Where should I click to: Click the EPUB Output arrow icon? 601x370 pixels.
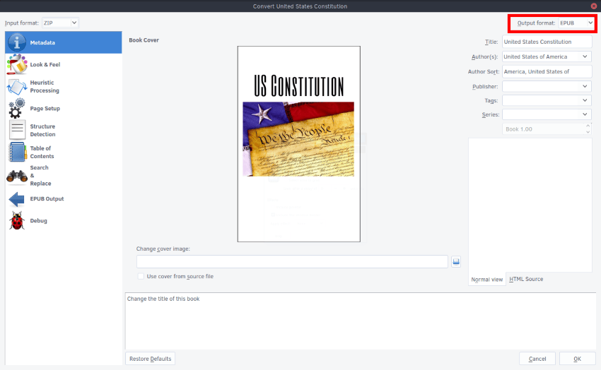17,199
